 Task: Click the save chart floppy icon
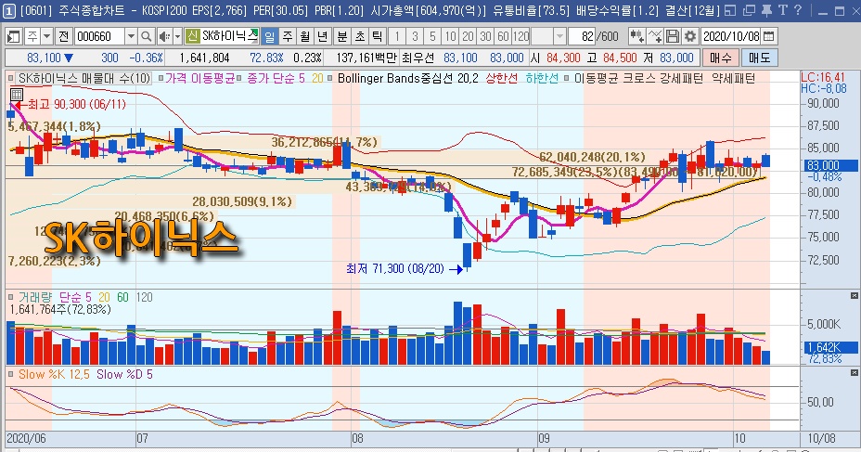click(x=673, y=37)
